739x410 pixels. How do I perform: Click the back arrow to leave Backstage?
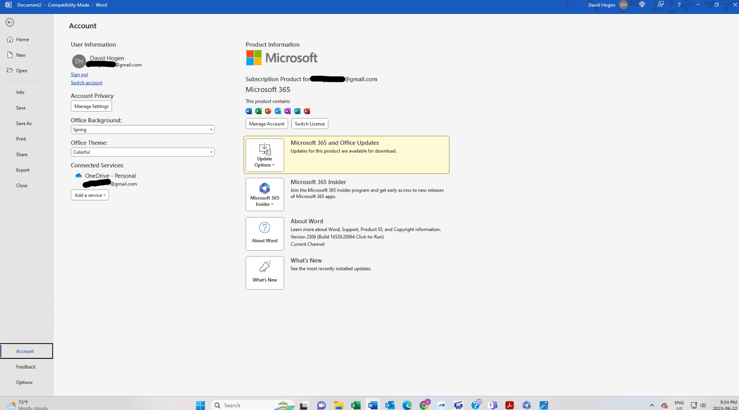[x=10, y=22]
